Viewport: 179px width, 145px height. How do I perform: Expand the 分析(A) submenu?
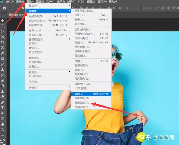click(x=48, y=87)
